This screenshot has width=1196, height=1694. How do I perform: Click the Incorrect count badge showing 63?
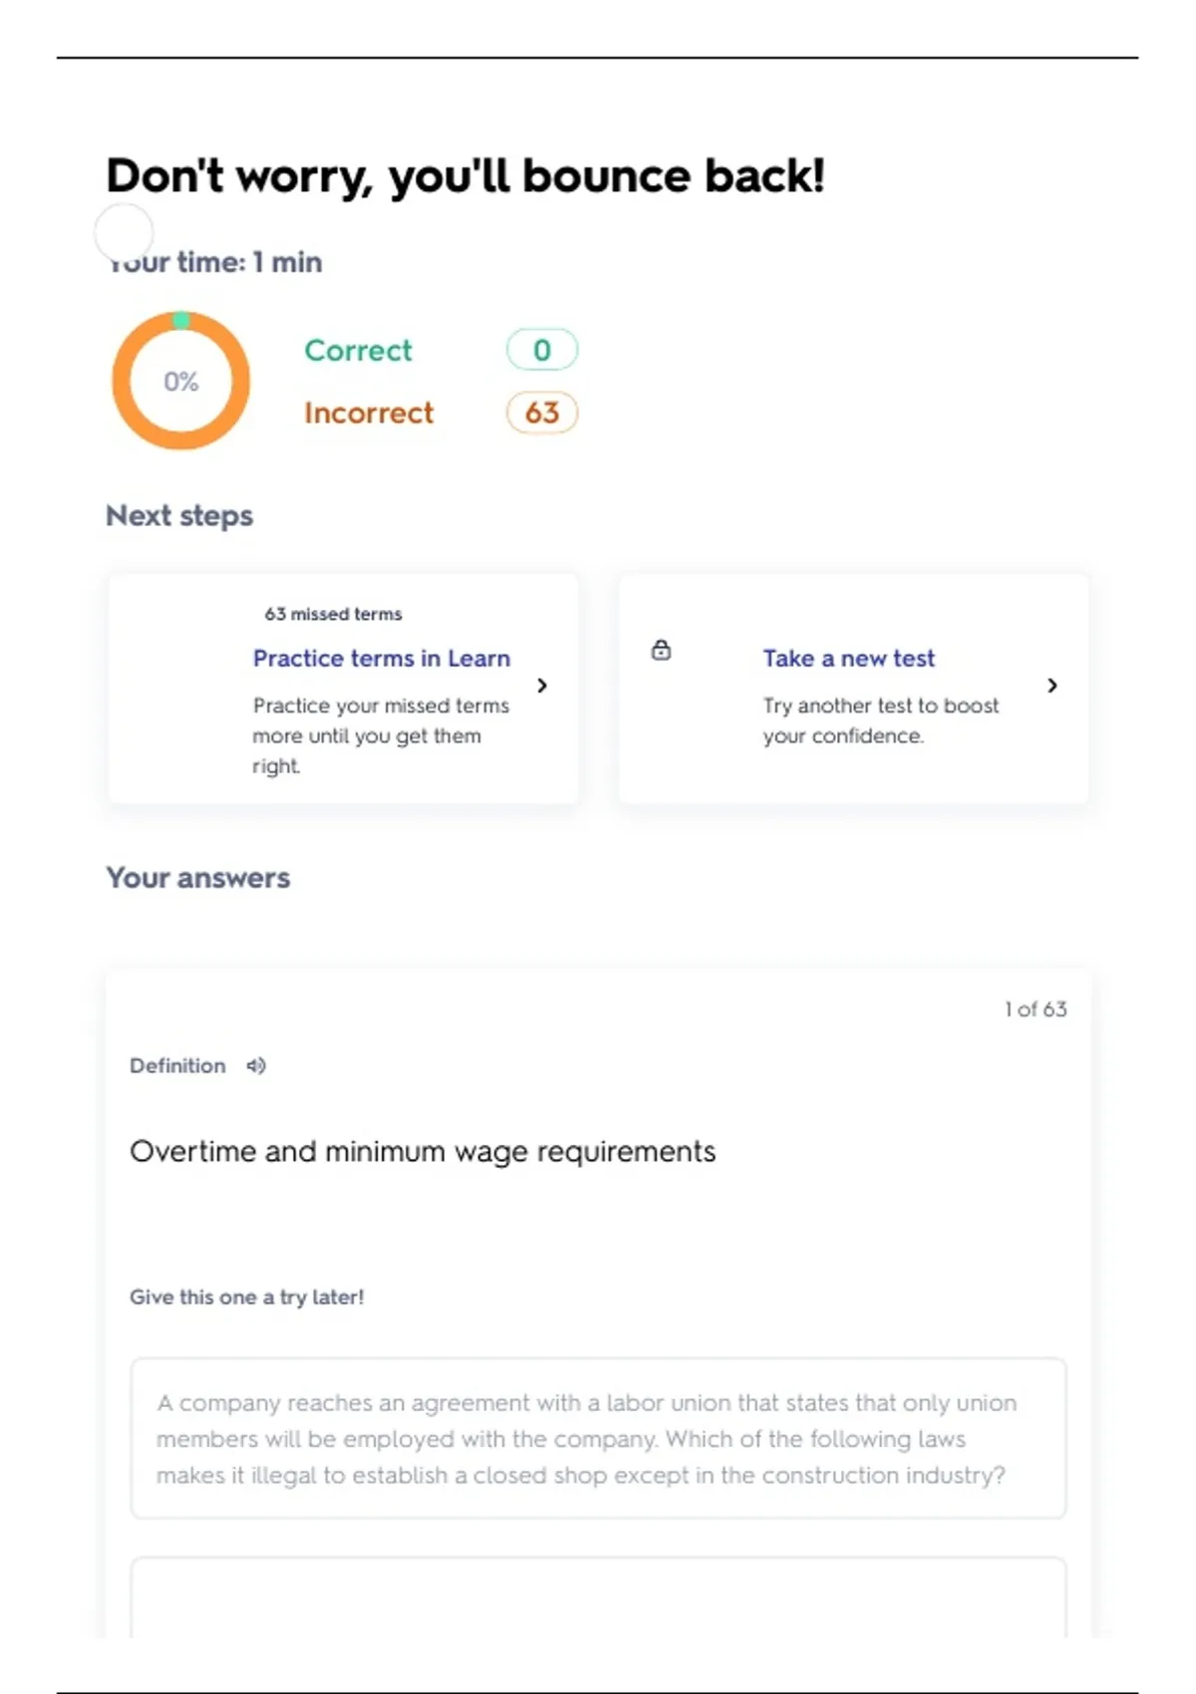[541, 413]
